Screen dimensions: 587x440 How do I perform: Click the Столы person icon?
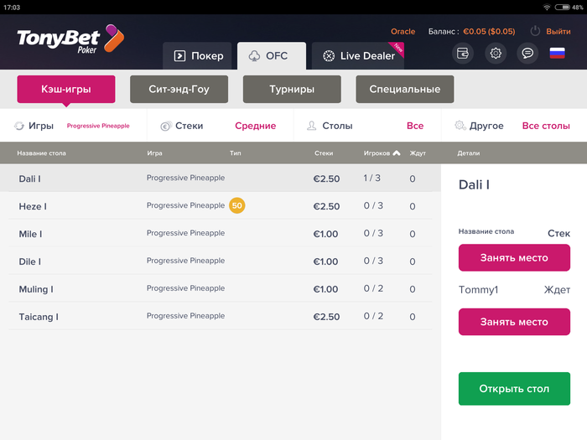311,126
